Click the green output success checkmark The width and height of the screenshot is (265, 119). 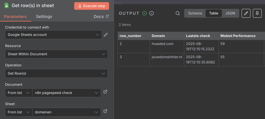(x=144, y=13)
